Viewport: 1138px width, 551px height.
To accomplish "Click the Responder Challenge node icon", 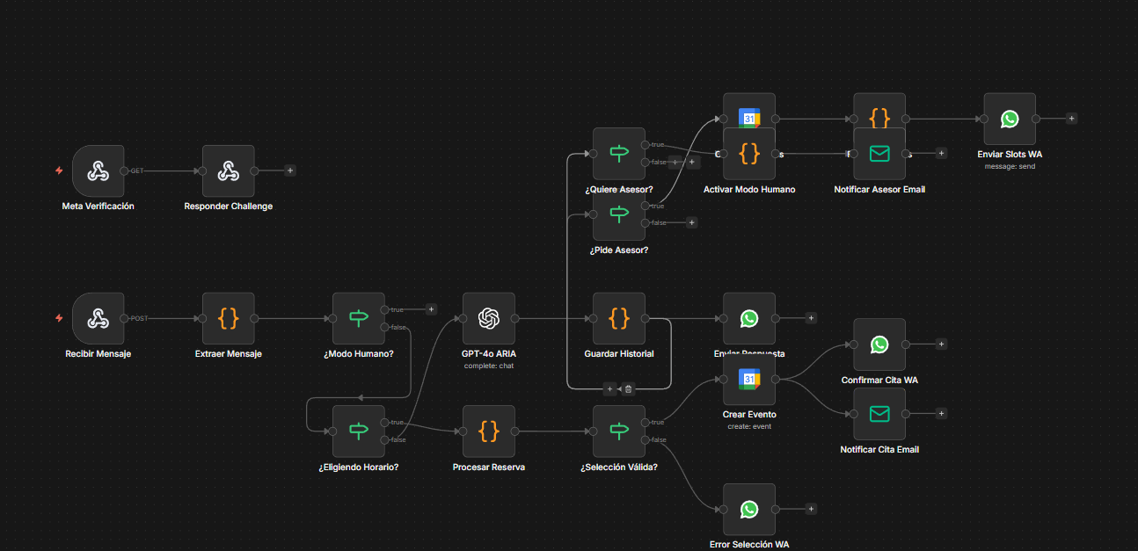I will pos(228,171).
